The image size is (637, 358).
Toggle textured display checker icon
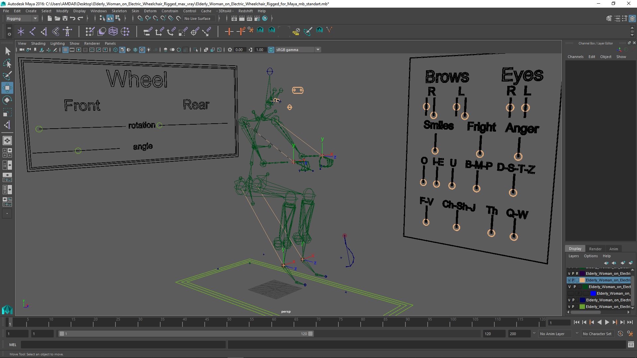(142, 50)
